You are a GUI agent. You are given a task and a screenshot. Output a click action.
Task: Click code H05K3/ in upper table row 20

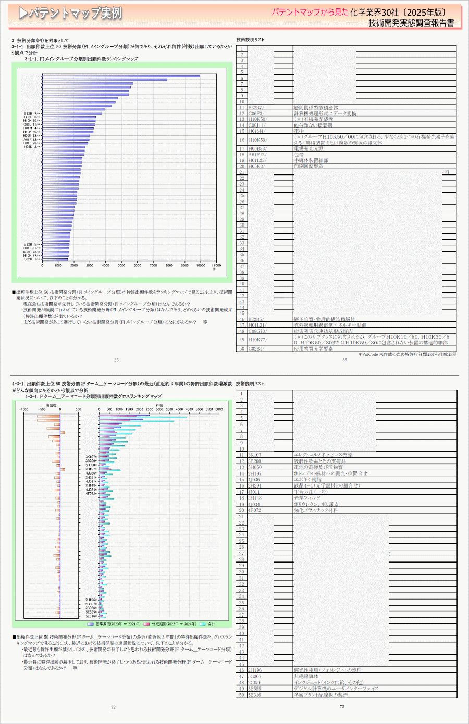[x=256, y=166]
